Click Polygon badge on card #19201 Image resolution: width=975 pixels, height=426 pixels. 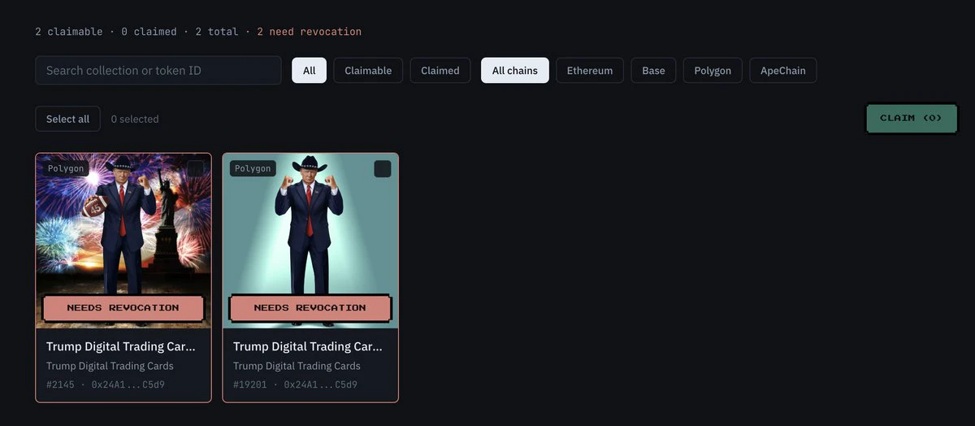253,168
